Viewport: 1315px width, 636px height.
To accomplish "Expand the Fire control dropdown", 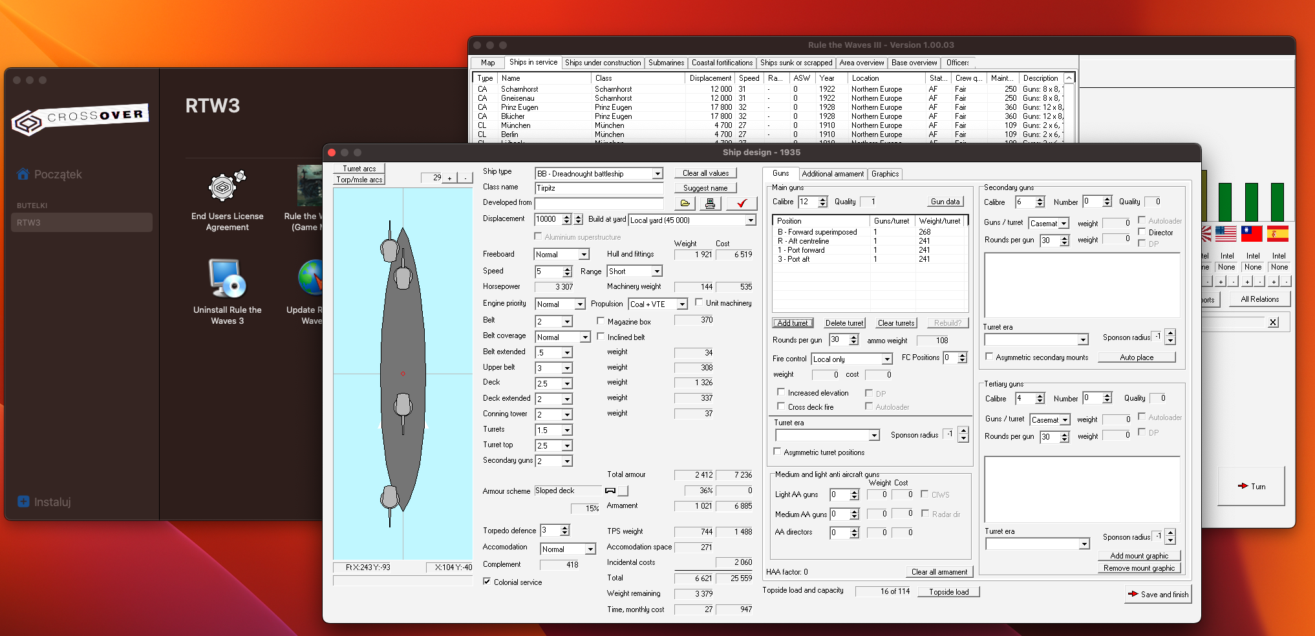I will [887, 359].
